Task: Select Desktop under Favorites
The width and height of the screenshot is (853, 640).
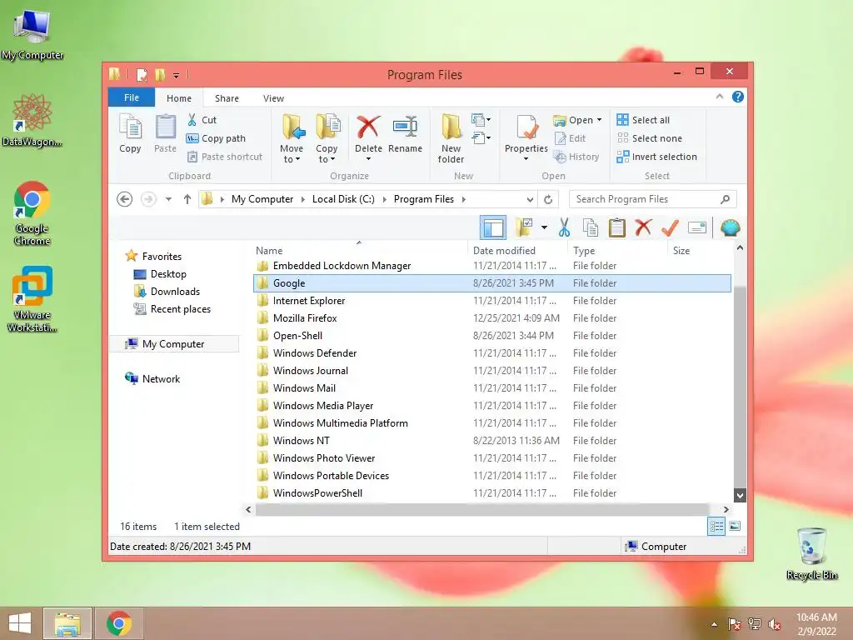Action: coord(168,274)
